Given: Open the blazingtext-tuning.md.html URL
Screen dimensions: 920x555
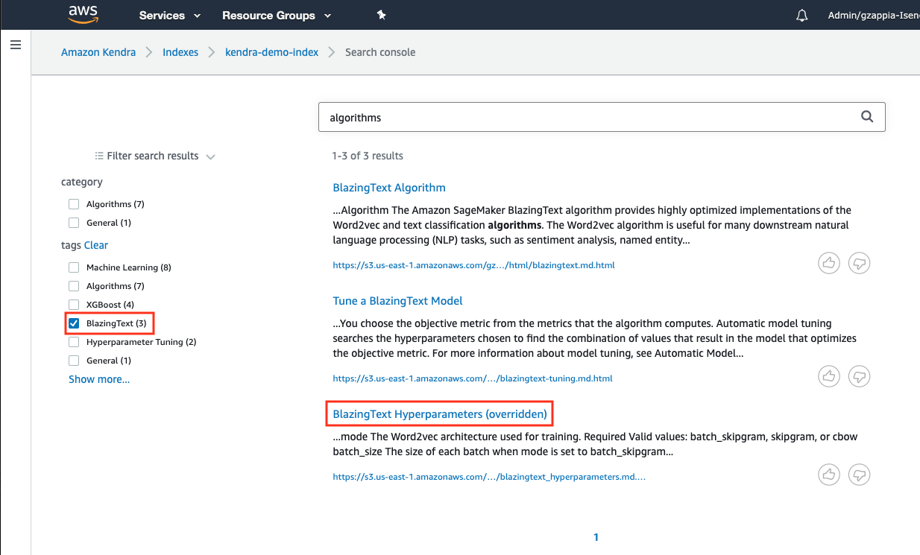Looking at the screenshot, I should 473,378.
